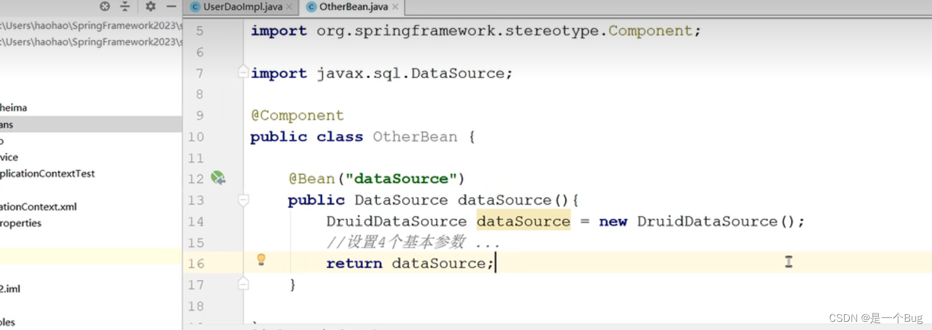Open project panel settings gear
This screenshot has width=932, height=330.
(151, 7)
